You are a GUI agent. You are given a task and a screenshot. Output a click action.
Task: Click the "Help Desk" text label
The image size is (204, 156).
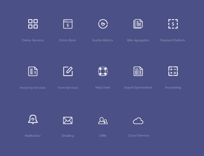click(103, 88)
